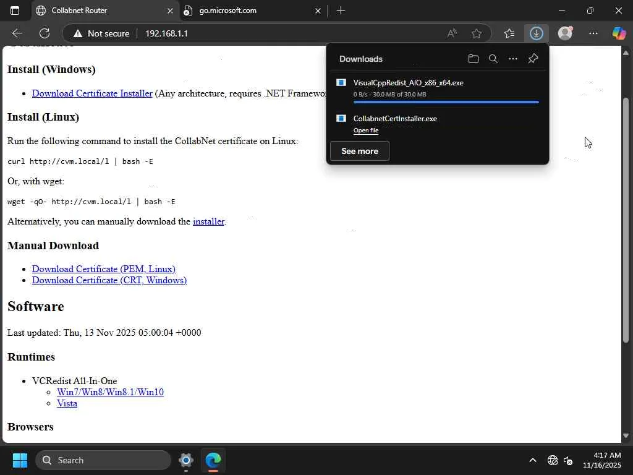Image resolution: width=633 pixels, height=475 pixels.
Task: Click the Last updated timestamp text
Action: coord(104,332)
